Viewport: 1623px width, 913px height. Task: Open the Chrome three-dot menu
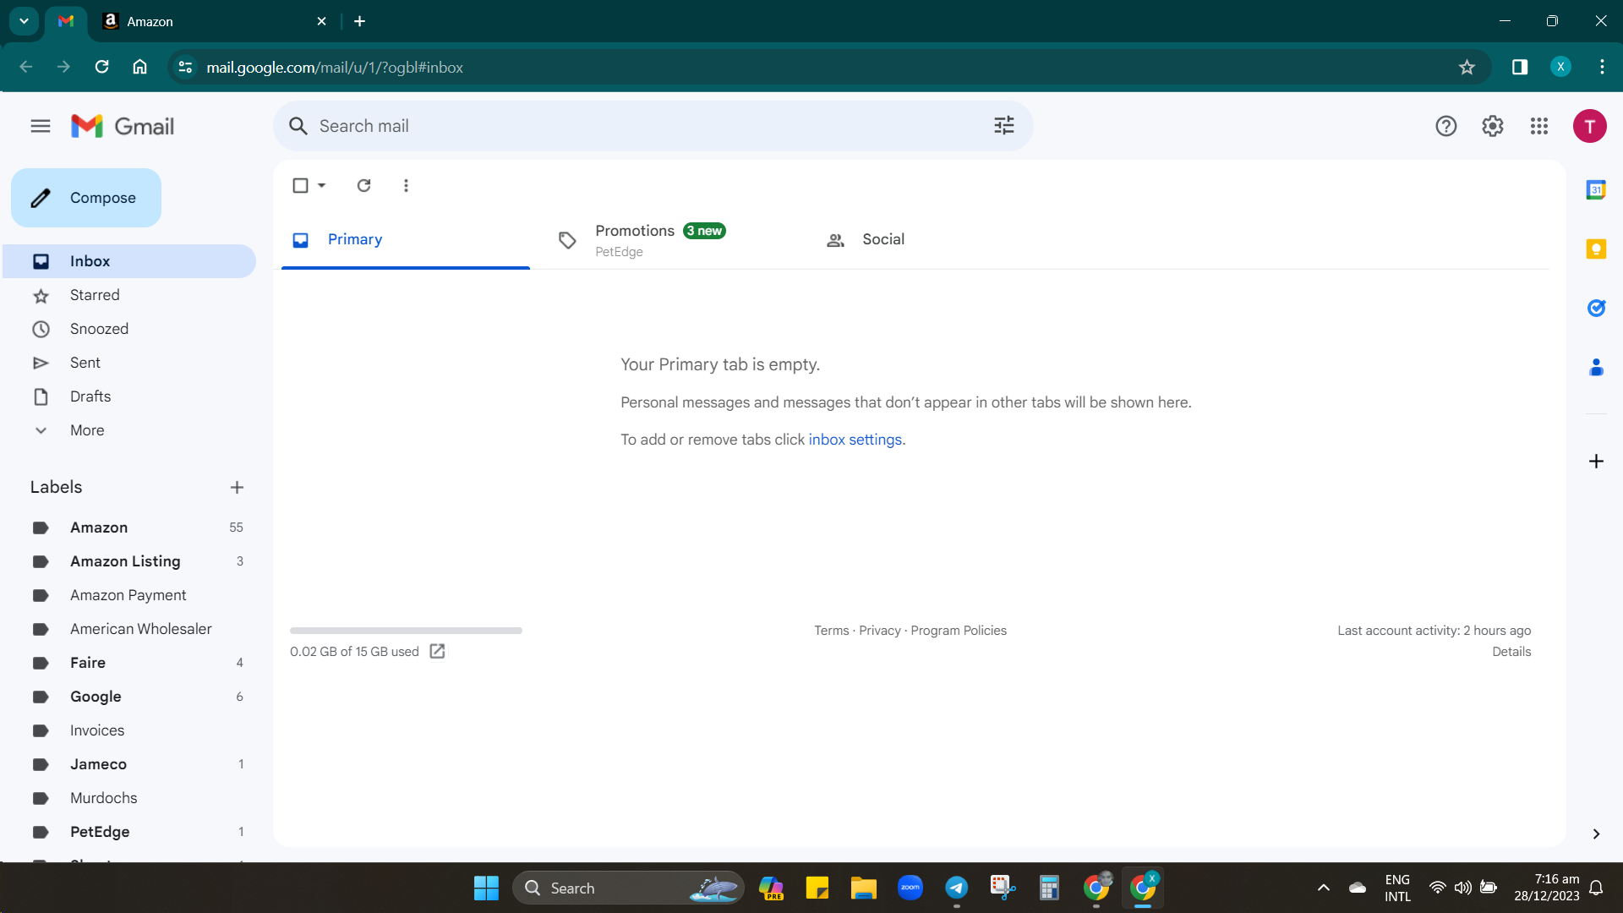pos(1602,67)
